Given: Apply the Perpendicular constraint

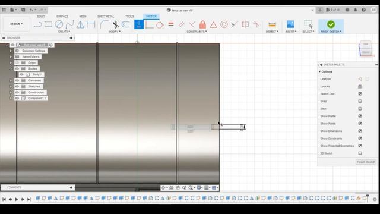Looking at the screenshot, I should [x=192, y=24].
